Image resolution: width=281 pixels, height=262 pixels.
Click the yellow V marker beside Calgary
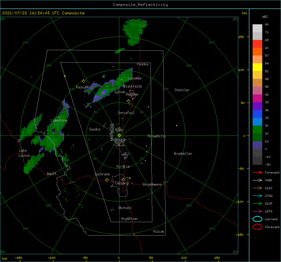pyautogui.click(x=130, y=178)
